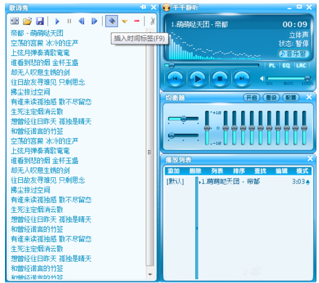Click the last equalizer frequency band knob
This screenshot has width=319, height=283.
304,128
